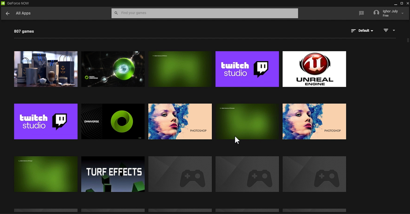This screenshot has width=410, height=214.
Task: Open the coffee bags product mockup tile
Action: tap(46, 69)
